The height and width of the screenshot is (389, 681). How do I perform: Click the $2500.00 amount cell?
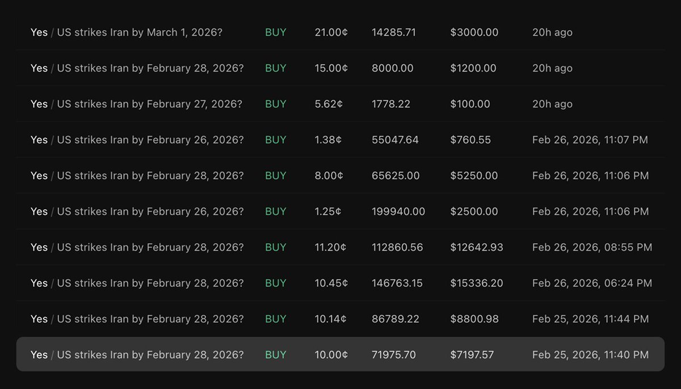pyautogui.click(x=474, y=212)
